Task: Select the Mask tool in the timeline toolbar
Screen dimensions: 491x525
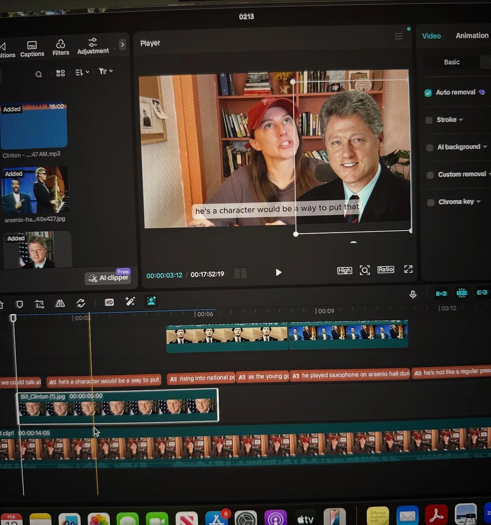Action: click(20, 304)
